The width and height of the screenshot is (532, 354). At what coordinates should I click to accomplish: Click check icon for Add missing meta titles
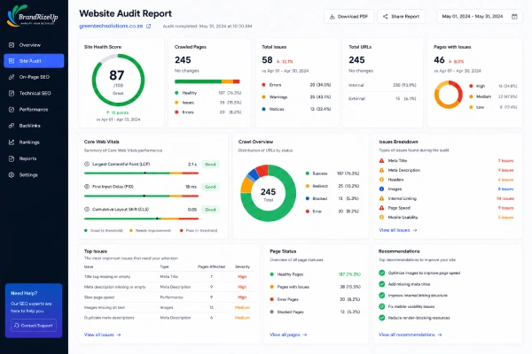[382, 284]
